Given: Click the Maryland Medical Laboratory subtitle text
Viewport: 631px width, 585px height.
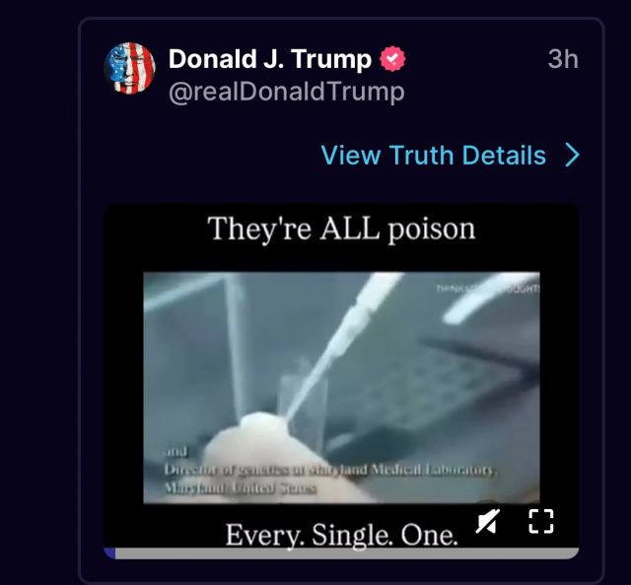Looking at the screenshot, I should (x=330, y=470).
